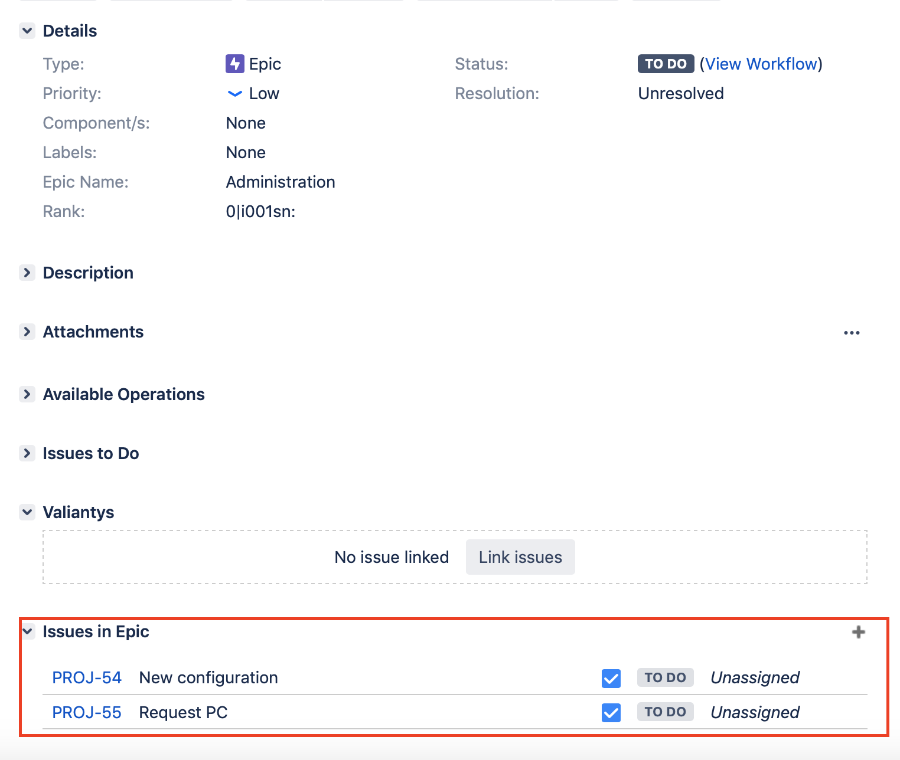The height and width of the screenshot is (760, 900).
Task: Toggle the checkbox for PROJ-54
Action: pos(611,678)
